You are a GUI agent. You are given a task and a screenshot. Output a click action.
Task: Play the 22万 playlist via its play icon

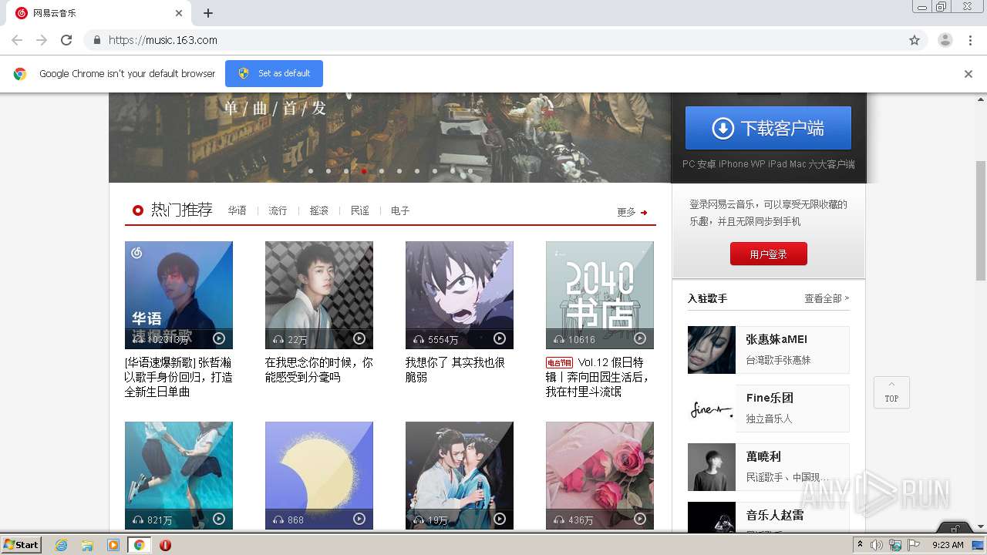coord(359,338)
